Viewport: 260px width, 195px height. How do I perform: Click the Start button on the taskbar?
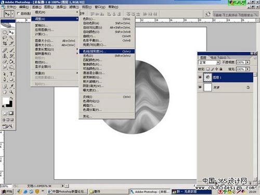tap(7, 191)
